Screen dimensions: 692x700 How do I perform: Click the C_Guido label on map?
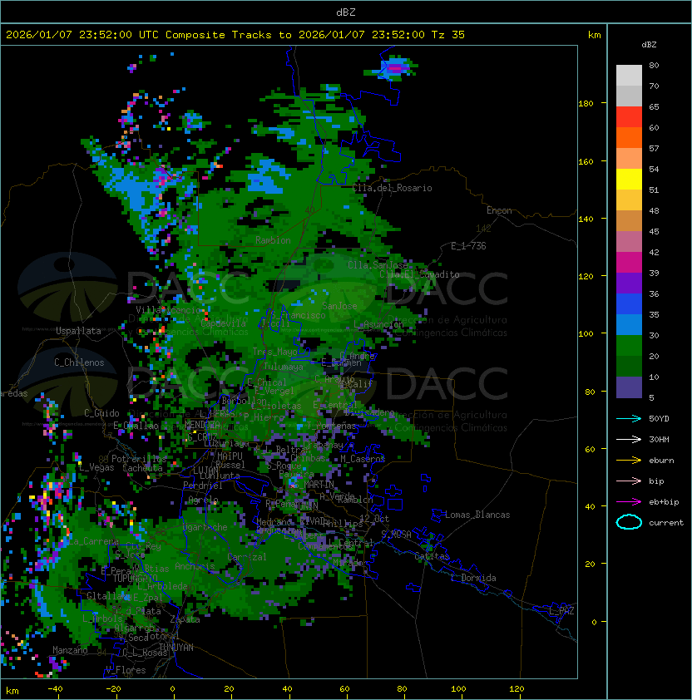[101, 413]
